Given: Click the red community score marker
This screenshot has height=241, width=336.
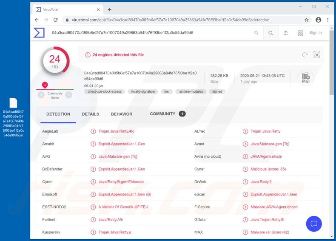Looking at the screenshot, I should pyautogui.click(x=45, y=85).
